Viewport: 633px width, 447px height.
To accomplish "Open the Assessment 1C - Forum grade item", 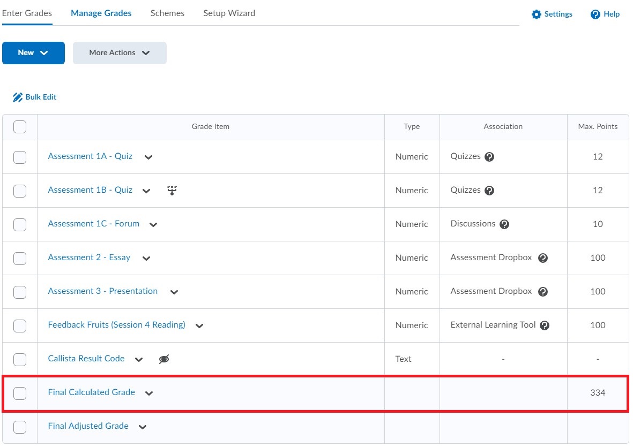I will [x=94, y=224].
